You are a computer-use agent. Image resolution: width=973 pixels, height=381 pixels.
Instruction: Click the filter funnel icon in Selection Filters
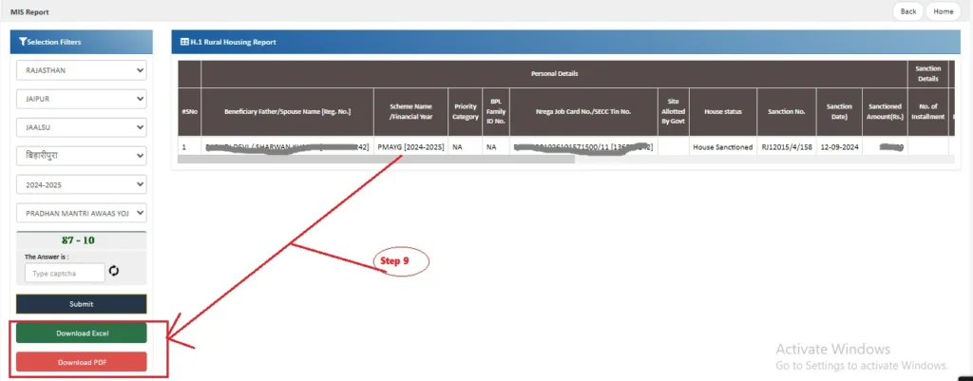coord(23,42)
